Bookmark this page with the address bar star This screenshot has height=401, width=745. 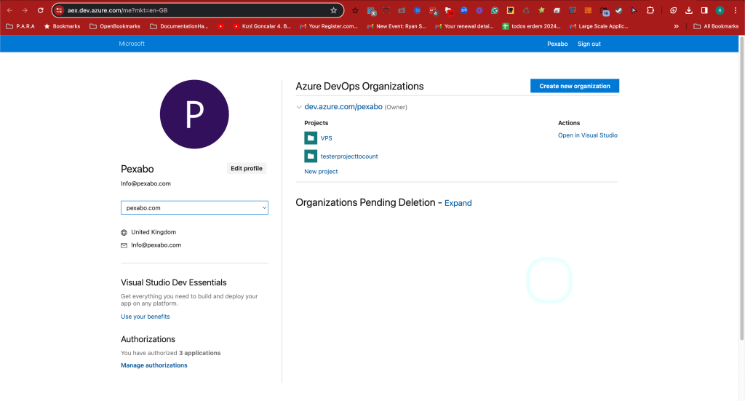(333, 10)
